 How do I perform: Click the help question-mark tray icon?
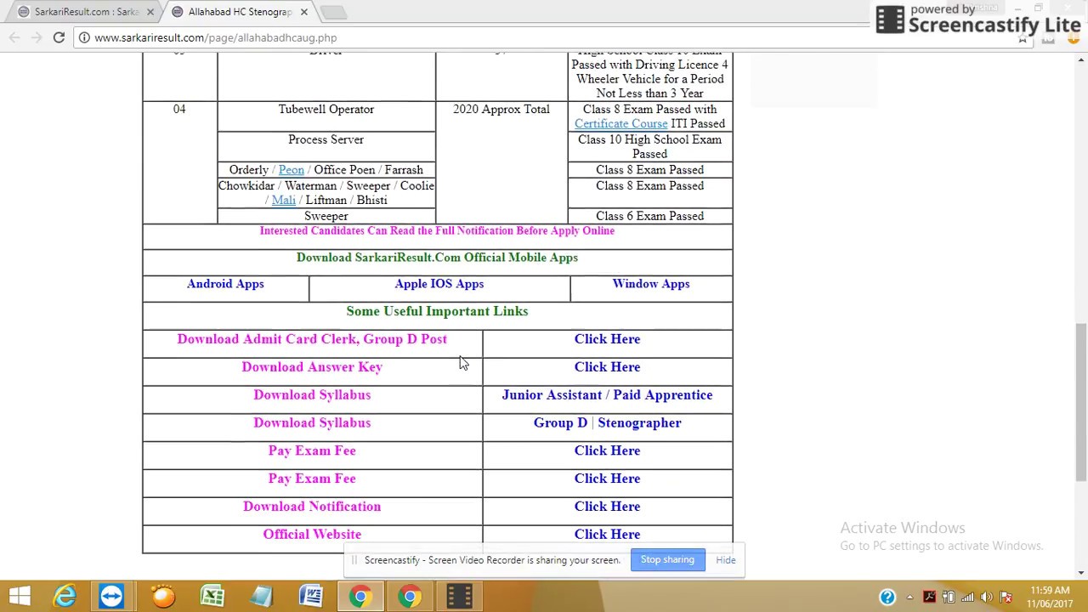point(887,597)
